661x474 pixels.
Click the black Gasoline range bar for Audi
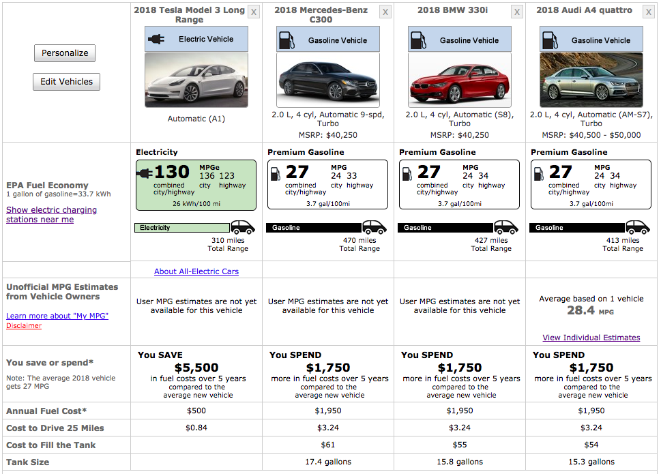point(577,228)
